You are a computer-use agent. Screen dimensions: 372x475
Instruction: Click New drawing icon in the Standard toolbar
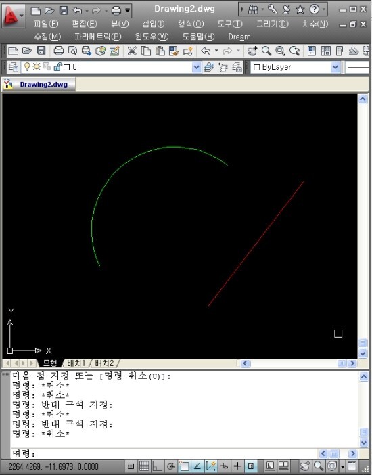pyautogui.click(x=13, y=51)
